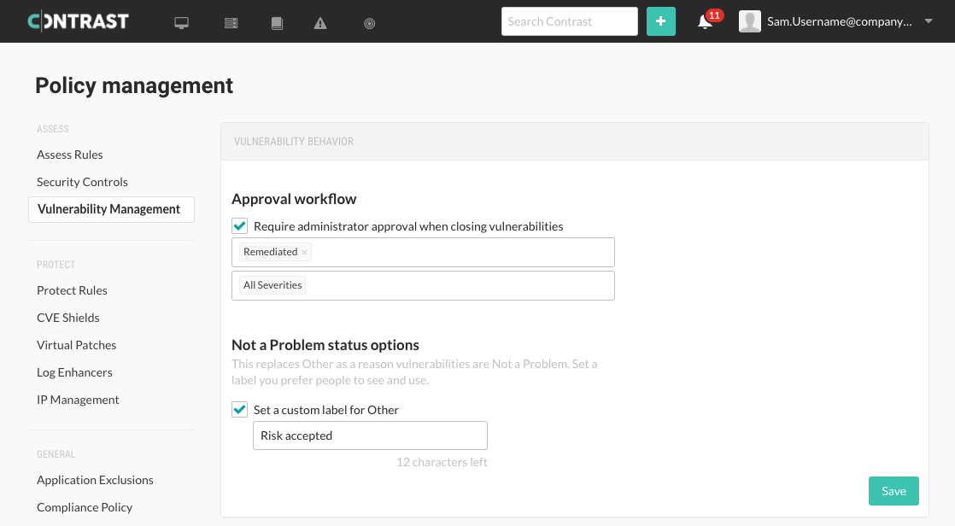Go to Protect Rules
This screenshot has height=526, width=955.
[x=72, y=290]
